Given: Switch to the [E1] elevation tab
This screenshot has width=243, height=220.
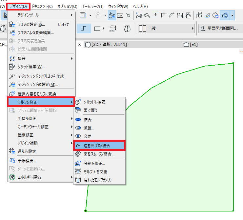Looking at the screenshot, I should [x=191, y=45].
